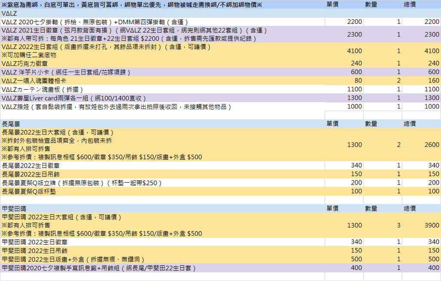The width and height of the screenshot is (441, 281).
Task: Click the 甲斐田晴 2022生日大套組 description cell
Action: click(x=162, y=225)
